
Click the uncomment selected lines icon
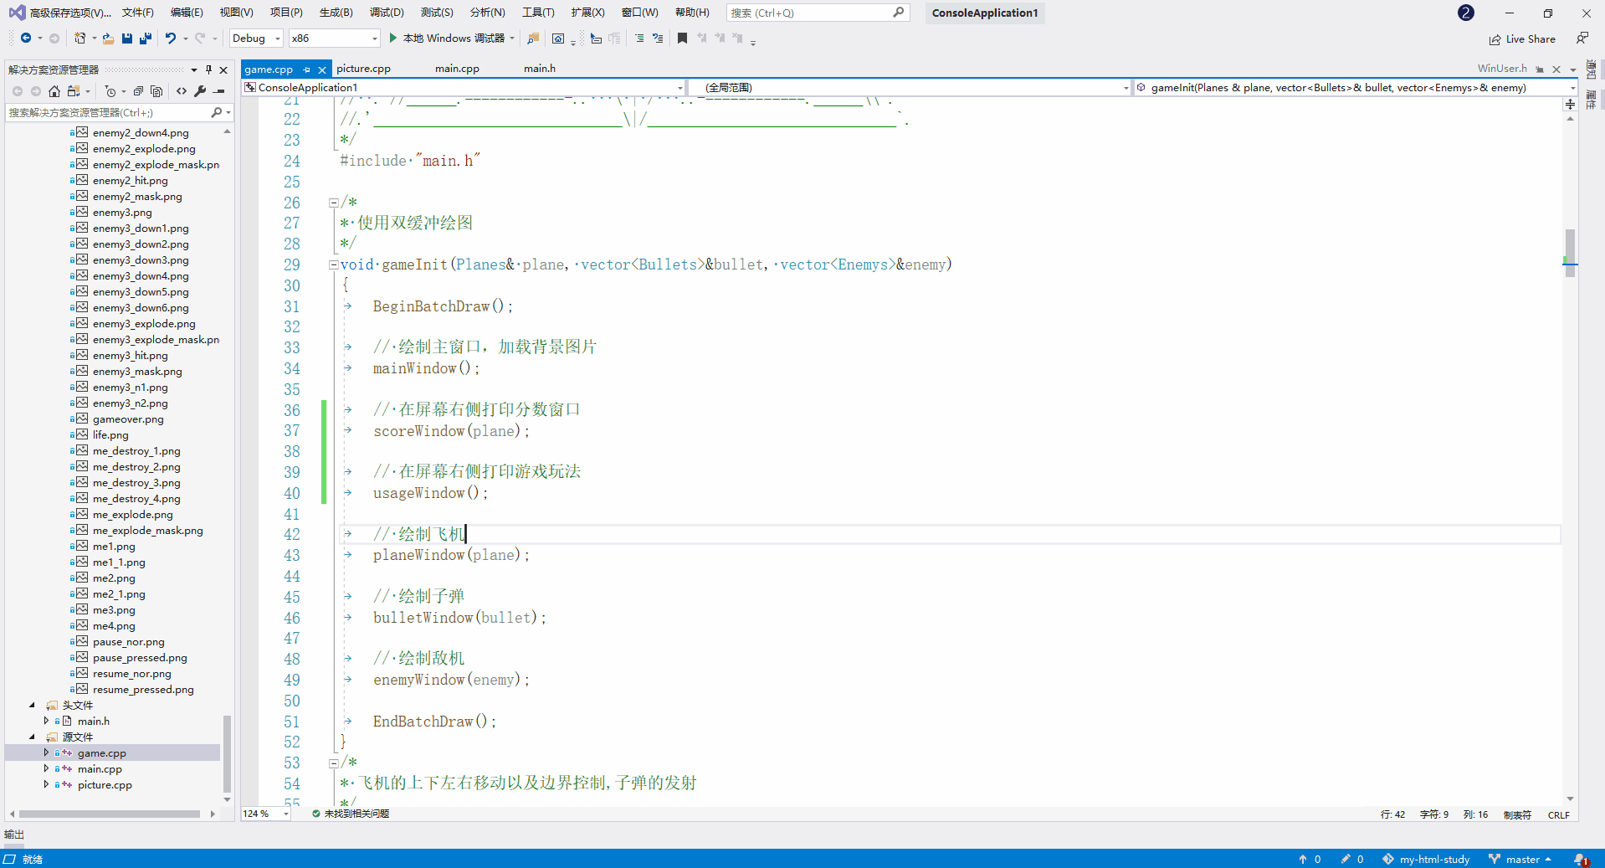658,39
